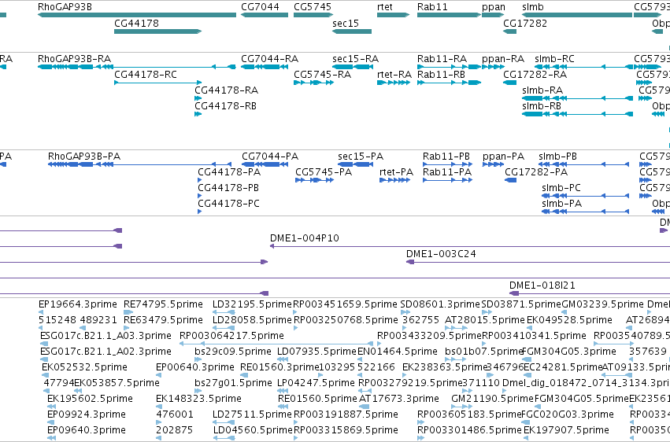Click the slmb-RB transcript
The height and width of the screenshot is (442, 670).
[x=577, y=114]
